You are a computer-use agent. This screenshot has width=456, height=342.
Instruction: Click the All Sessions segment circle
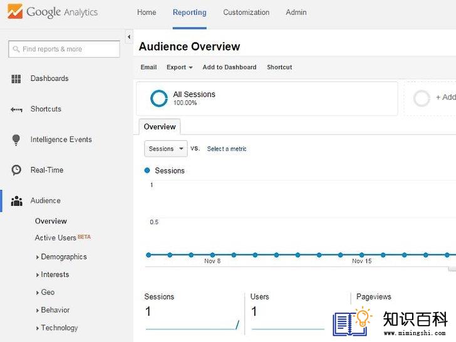(159, 98)
